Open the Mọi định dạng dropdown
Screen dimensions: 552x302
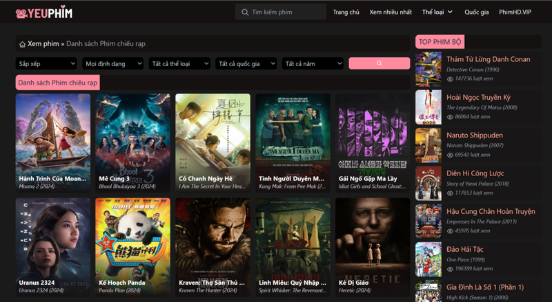click(112, 63)
